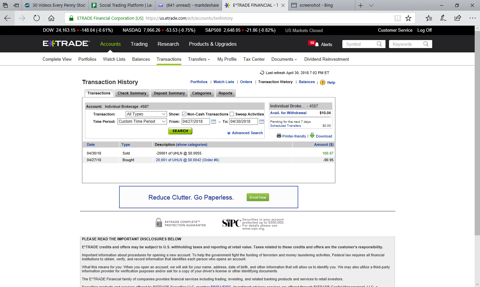Open the Trading main menu

tap(139, 44)
